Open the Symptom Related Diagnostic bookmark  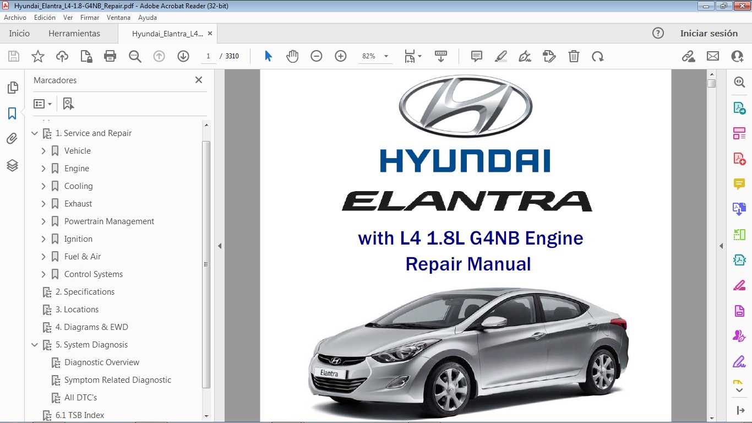click(x=117, y=380)
